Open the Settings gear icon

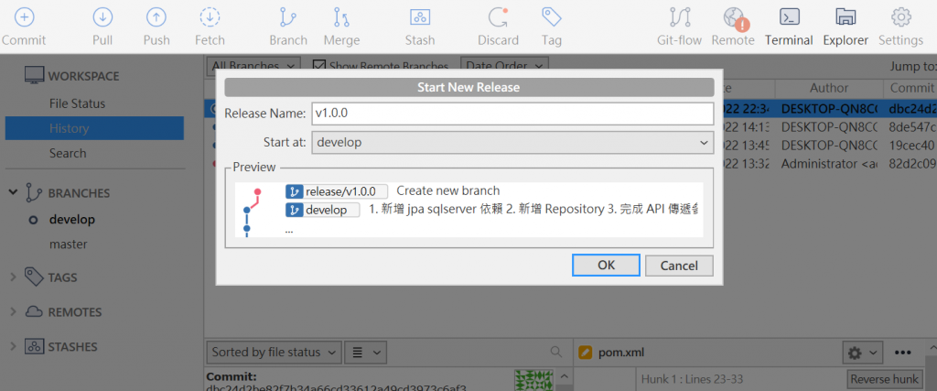point(900,17)
